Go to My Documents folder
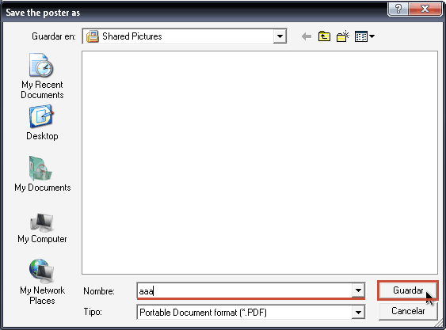 coord(42,174)
